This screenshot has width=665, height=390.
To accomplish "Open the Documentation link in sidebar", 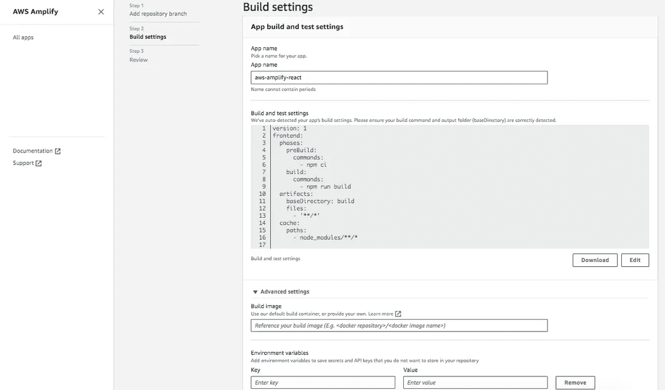I will point(33,151).
